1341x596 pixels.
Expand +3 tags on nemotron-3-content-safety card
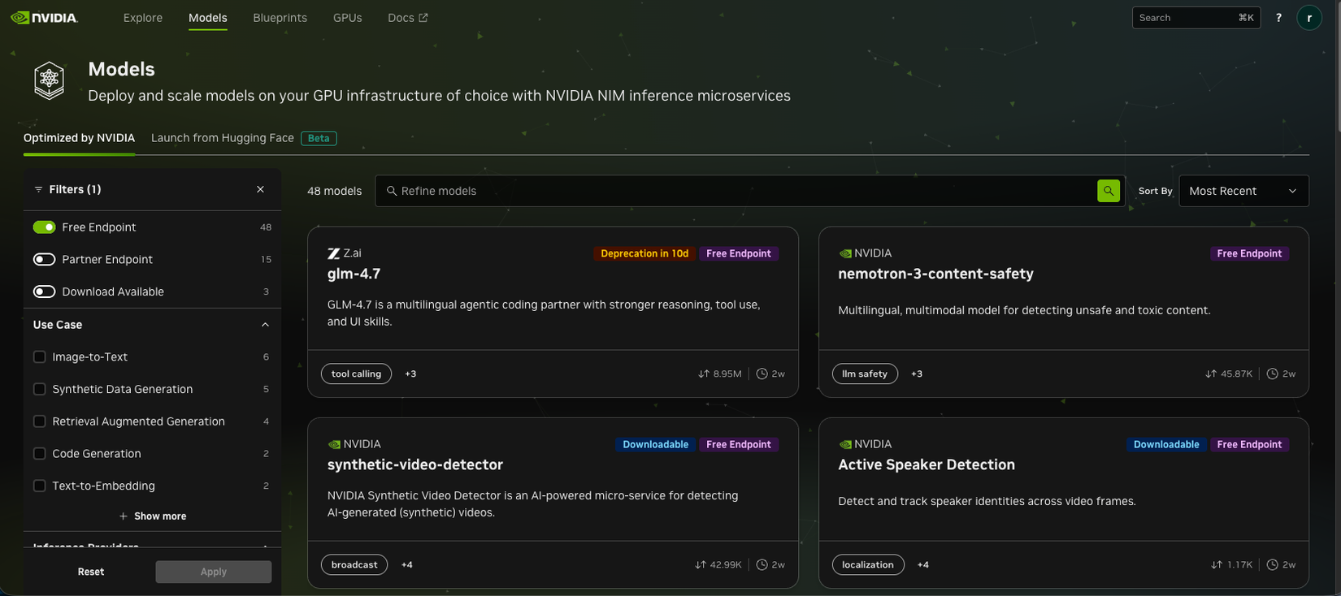coord(917,374)
